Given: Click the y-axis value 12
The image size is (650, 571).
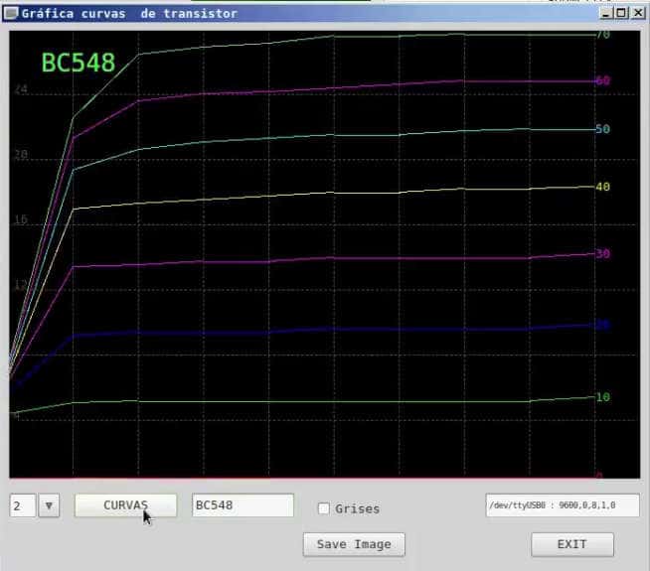Looking at the screenshot, I should click(21, 285).
